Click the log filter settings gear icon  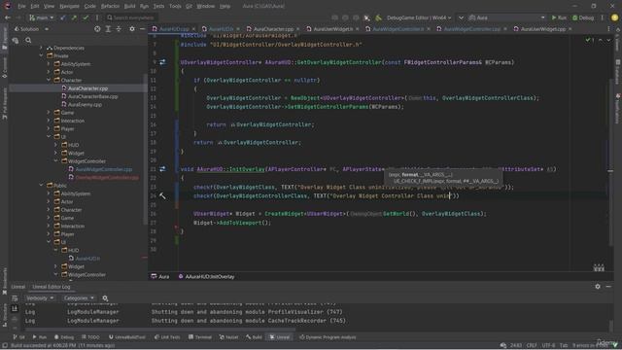(x=105, y=298)
